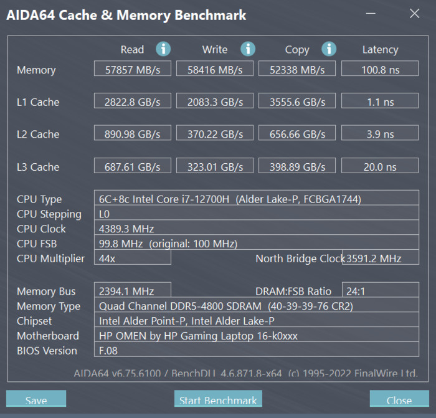Click the Memory Latency 100.8 ns field
Screen dimensions: 436x418
380,69
